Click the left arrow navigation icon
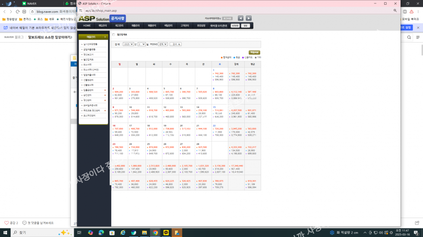Viewport: 423px width, 237px height. [240, 18]
